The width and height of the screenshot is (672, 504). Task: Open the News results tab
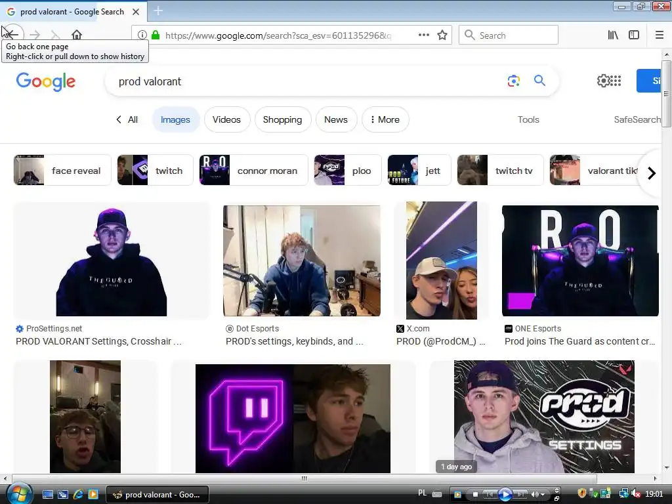(x=336, y=119)
